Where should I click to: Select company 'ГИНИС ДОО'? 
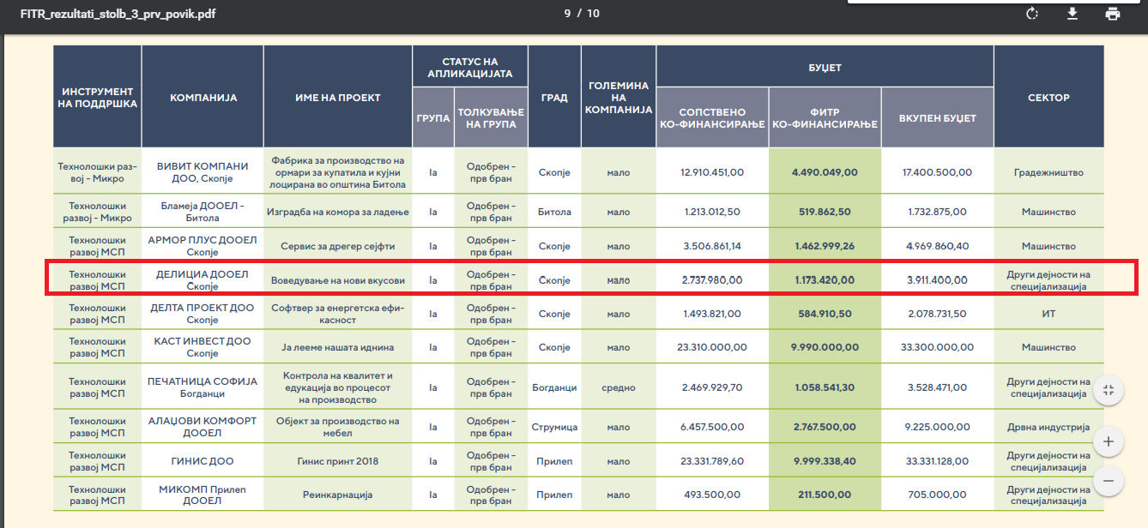(x=202, y=461)
